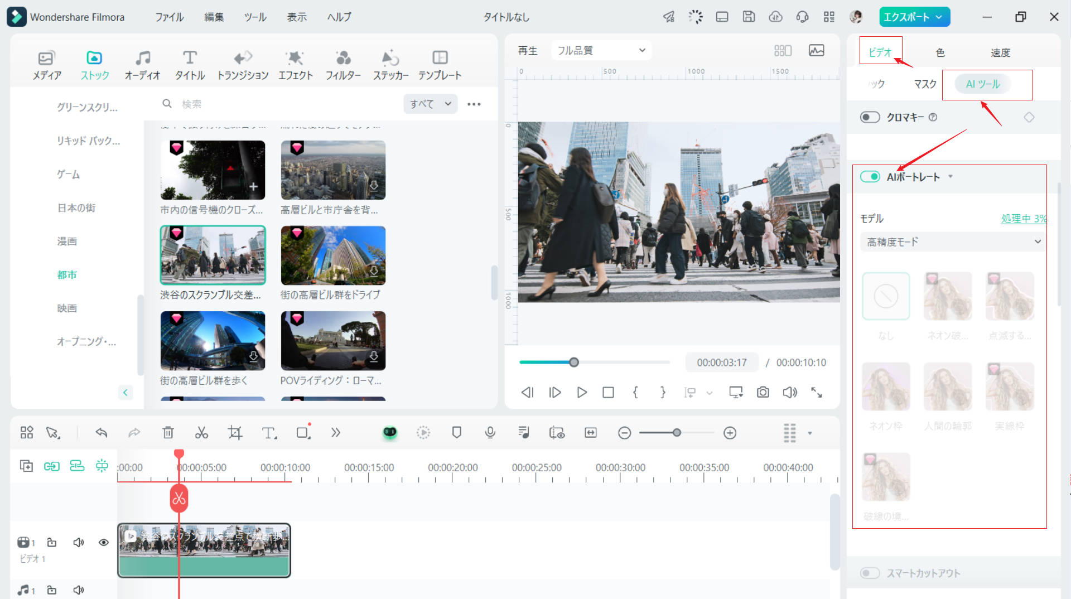Toggle the chroma key keyframe diamond

(x=1029, y=117)
